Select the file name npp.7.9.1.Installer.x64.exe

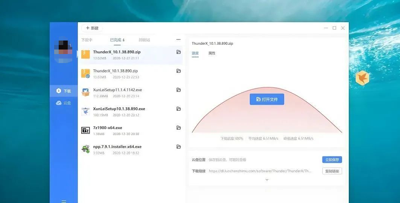click(117, 147)
